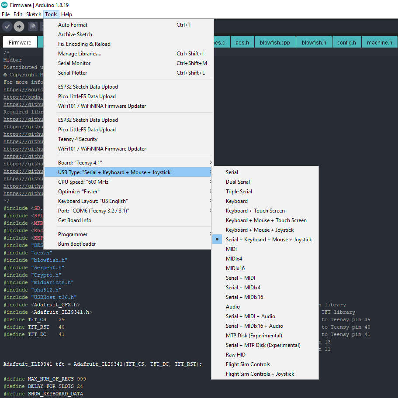Open the machine.h tab

click(380, 42)
